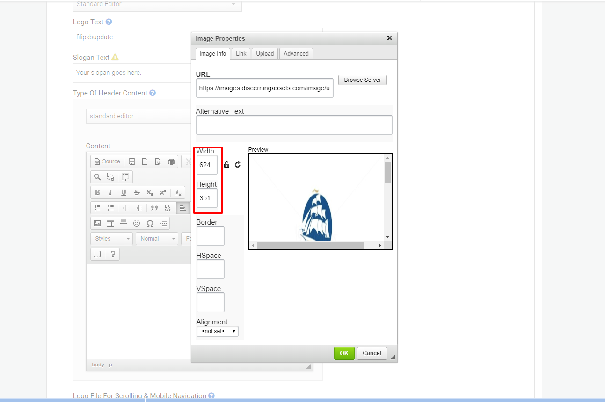Open the Alignment dropdown set to not set
This screenshot has height=402, width=605.
(x=217, y=331)
